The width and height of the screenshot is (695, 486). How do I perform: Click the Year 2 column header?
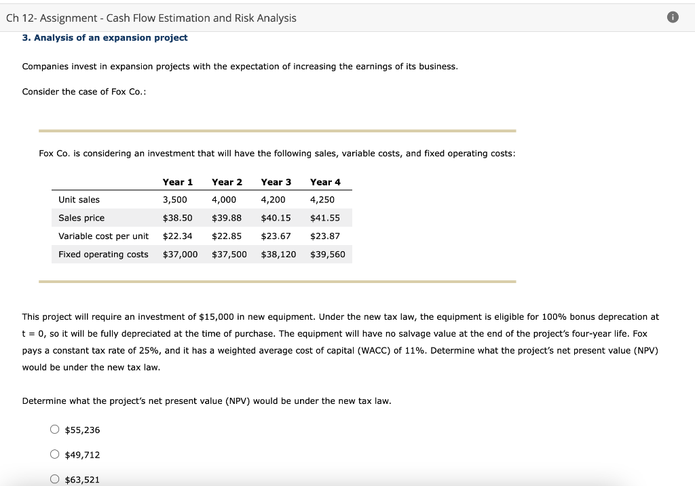[x=228, y=182]
